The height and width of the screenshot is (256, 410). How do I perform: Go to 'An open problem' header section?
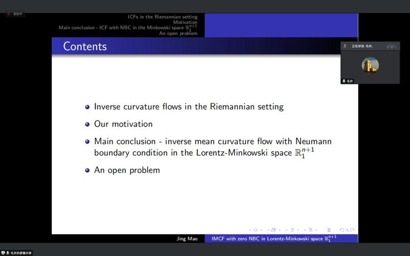pyautogui.click(x=178, y=33)
